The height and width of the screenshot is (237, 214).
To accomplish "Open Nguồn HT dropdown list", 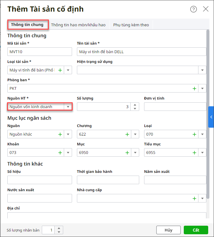I will point(68,107).
